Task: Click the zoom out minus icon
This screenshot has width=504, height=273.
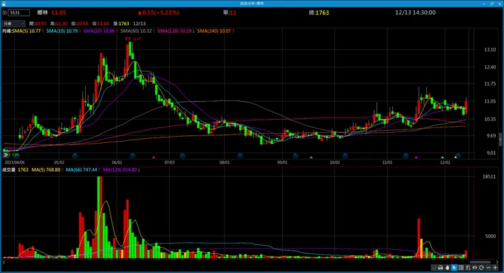Action: [488, 268]
